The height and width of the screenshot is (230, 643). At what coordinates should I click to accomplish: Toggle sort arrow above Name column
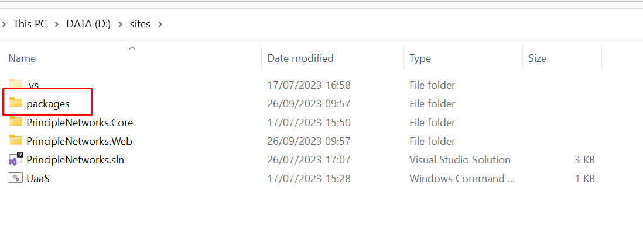[x=132, y=48]
